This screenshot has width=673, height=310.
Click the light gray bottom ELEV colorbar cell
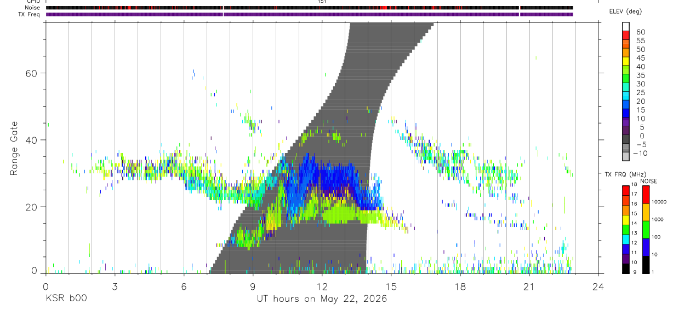tap(626, 156)
